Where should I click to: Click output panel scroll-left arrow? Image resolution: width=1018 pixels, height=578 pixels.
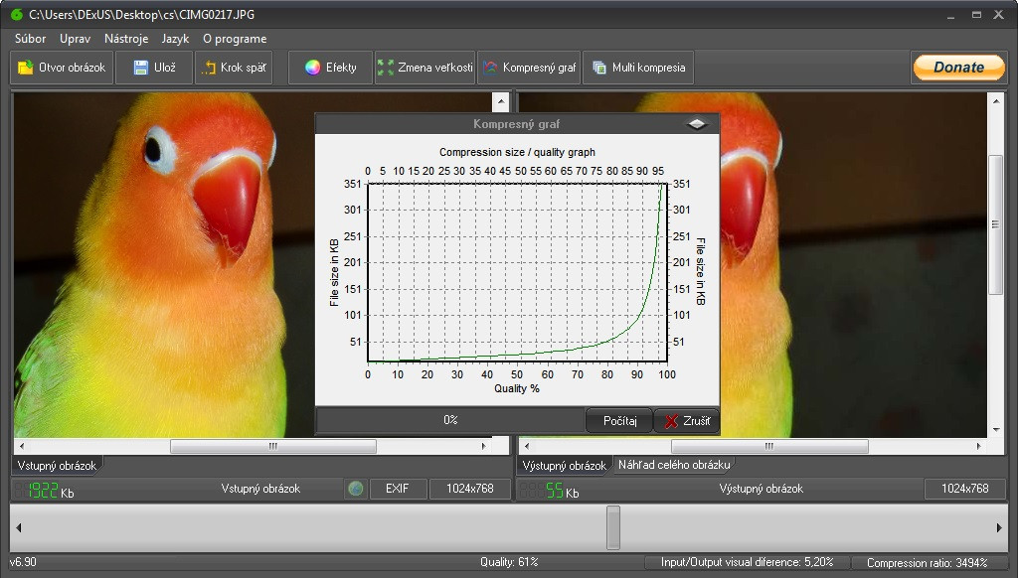pos(527,446)
